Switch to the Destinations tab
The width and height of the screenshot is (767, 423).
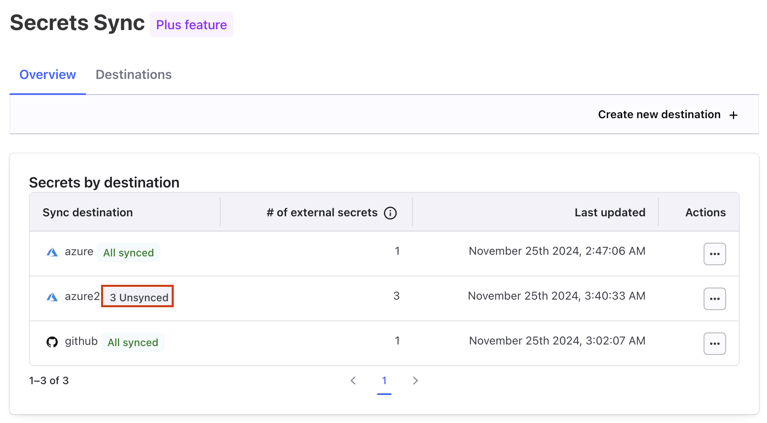click(x=134, y=75)
